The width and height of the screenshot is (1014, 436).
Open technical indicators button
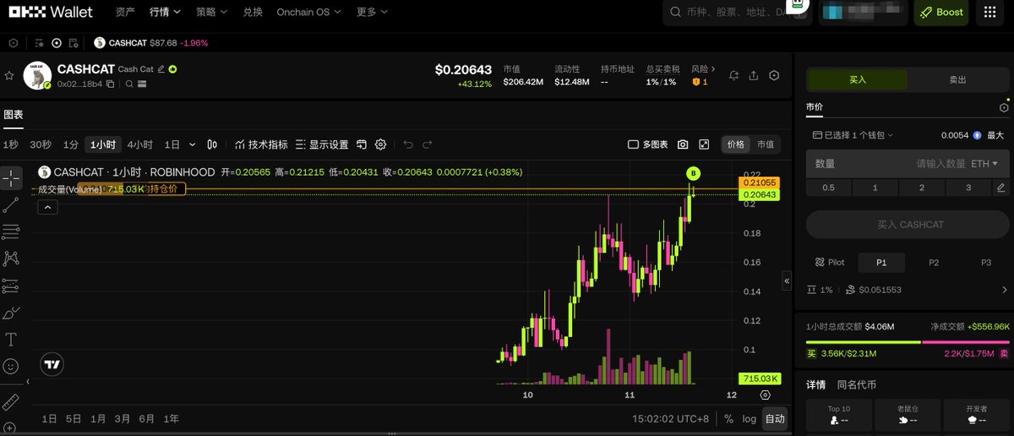click(x=261, y=144)
